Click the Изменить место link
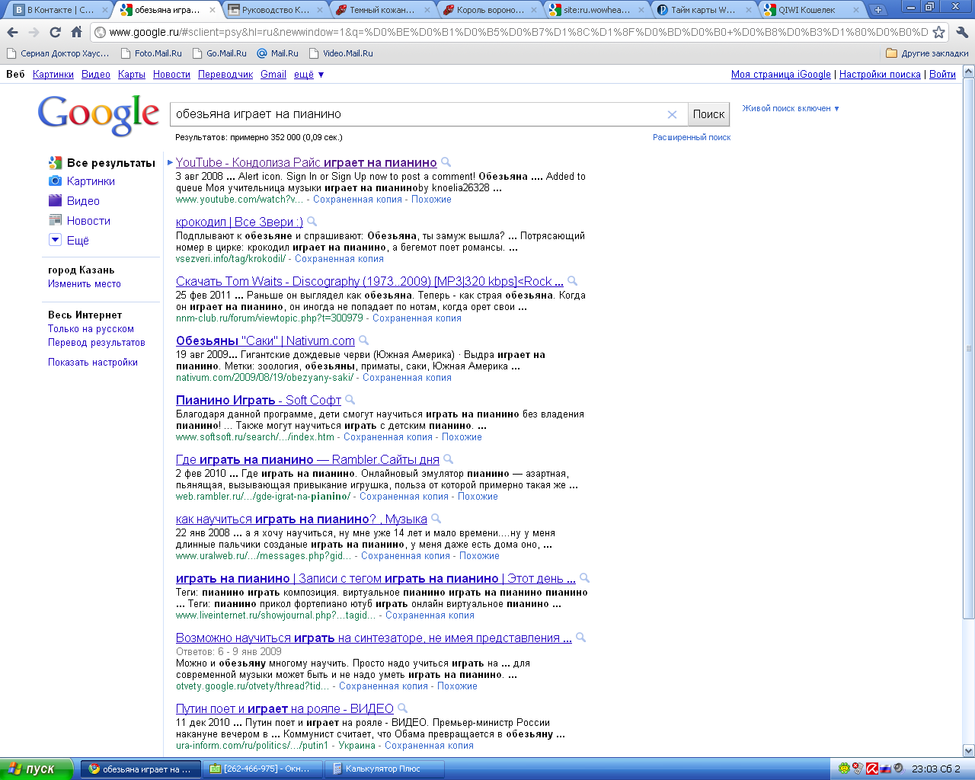This screenshot has height=780, width=975. coord(85,284)
